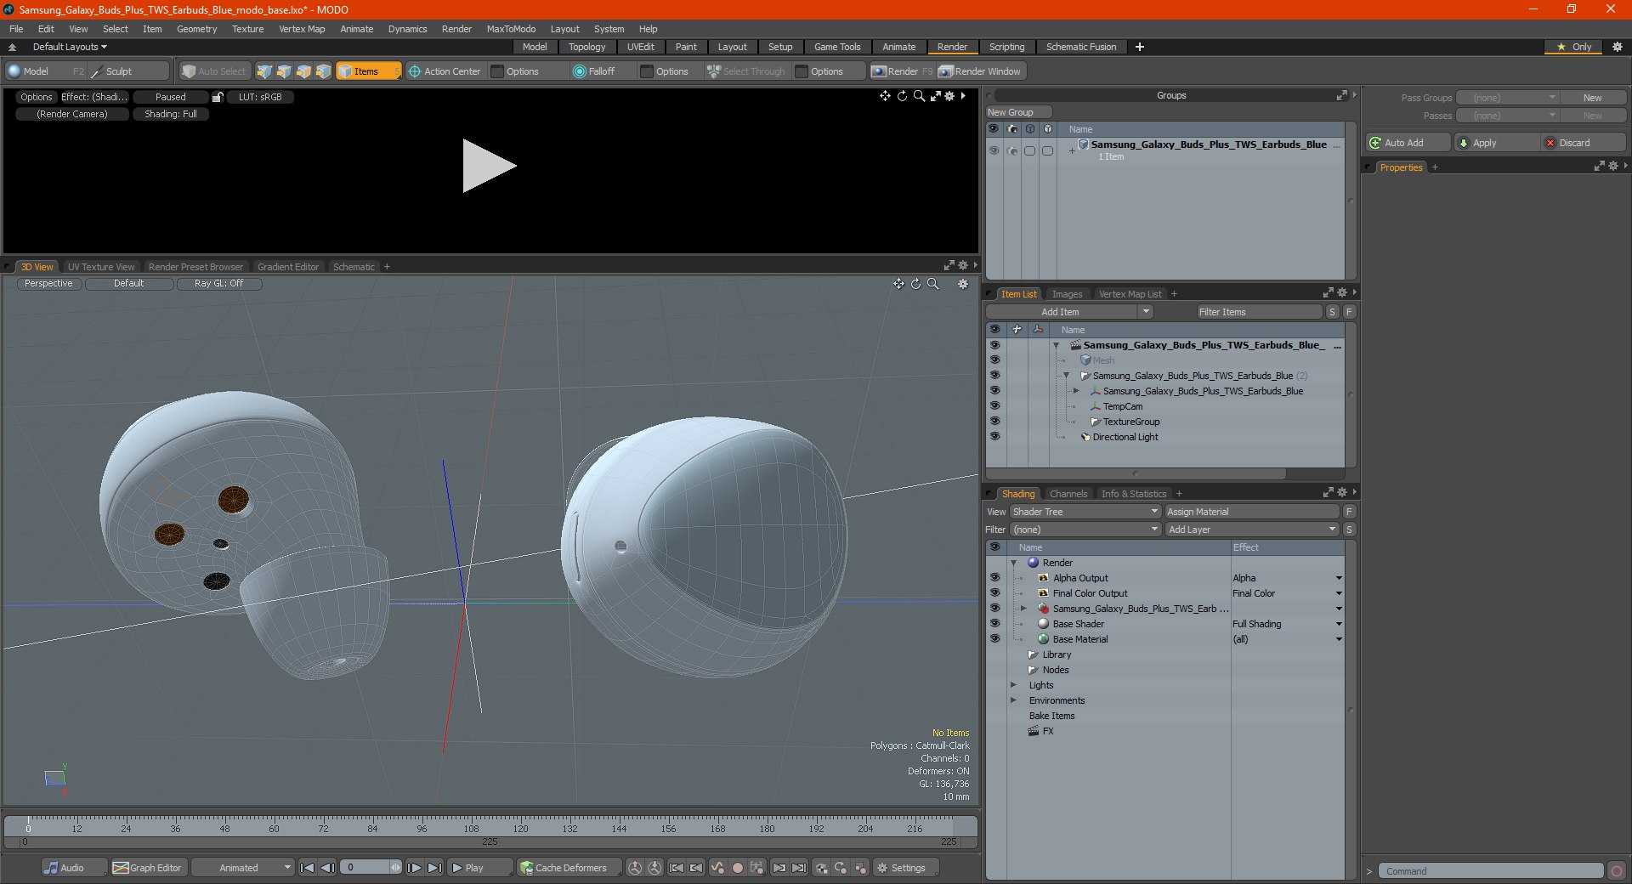Click the Apply button

click(x=1497, y=143)
